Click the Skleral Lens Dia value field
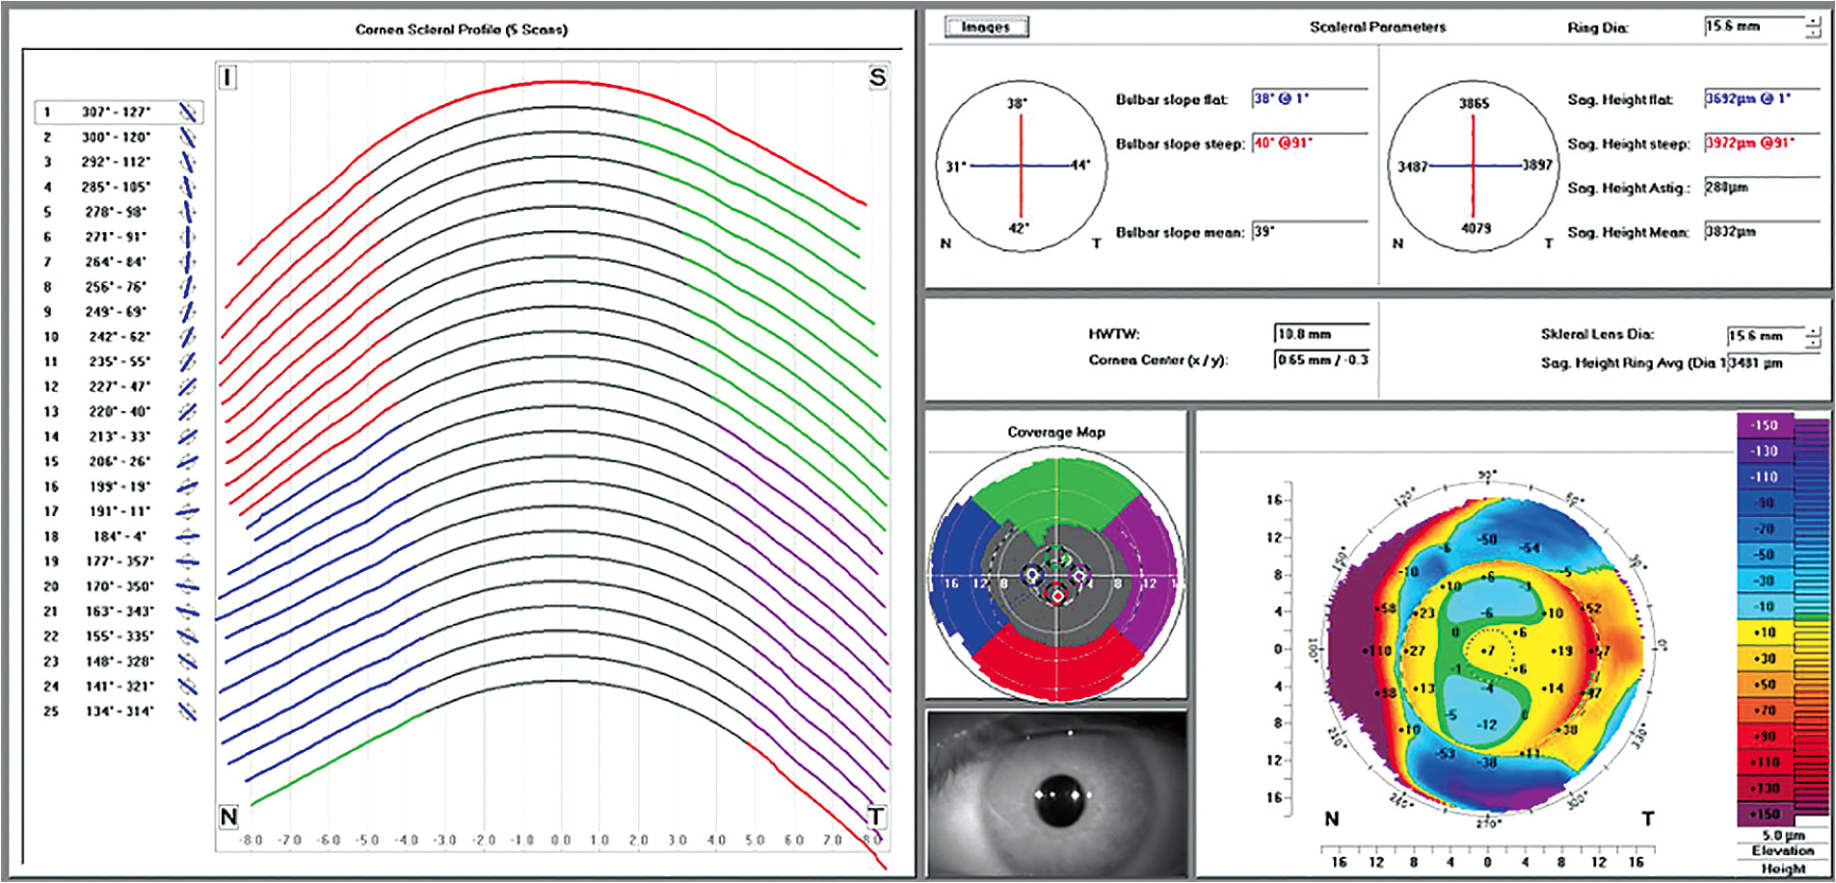The image size is (1836, 883). (1765, 336)
